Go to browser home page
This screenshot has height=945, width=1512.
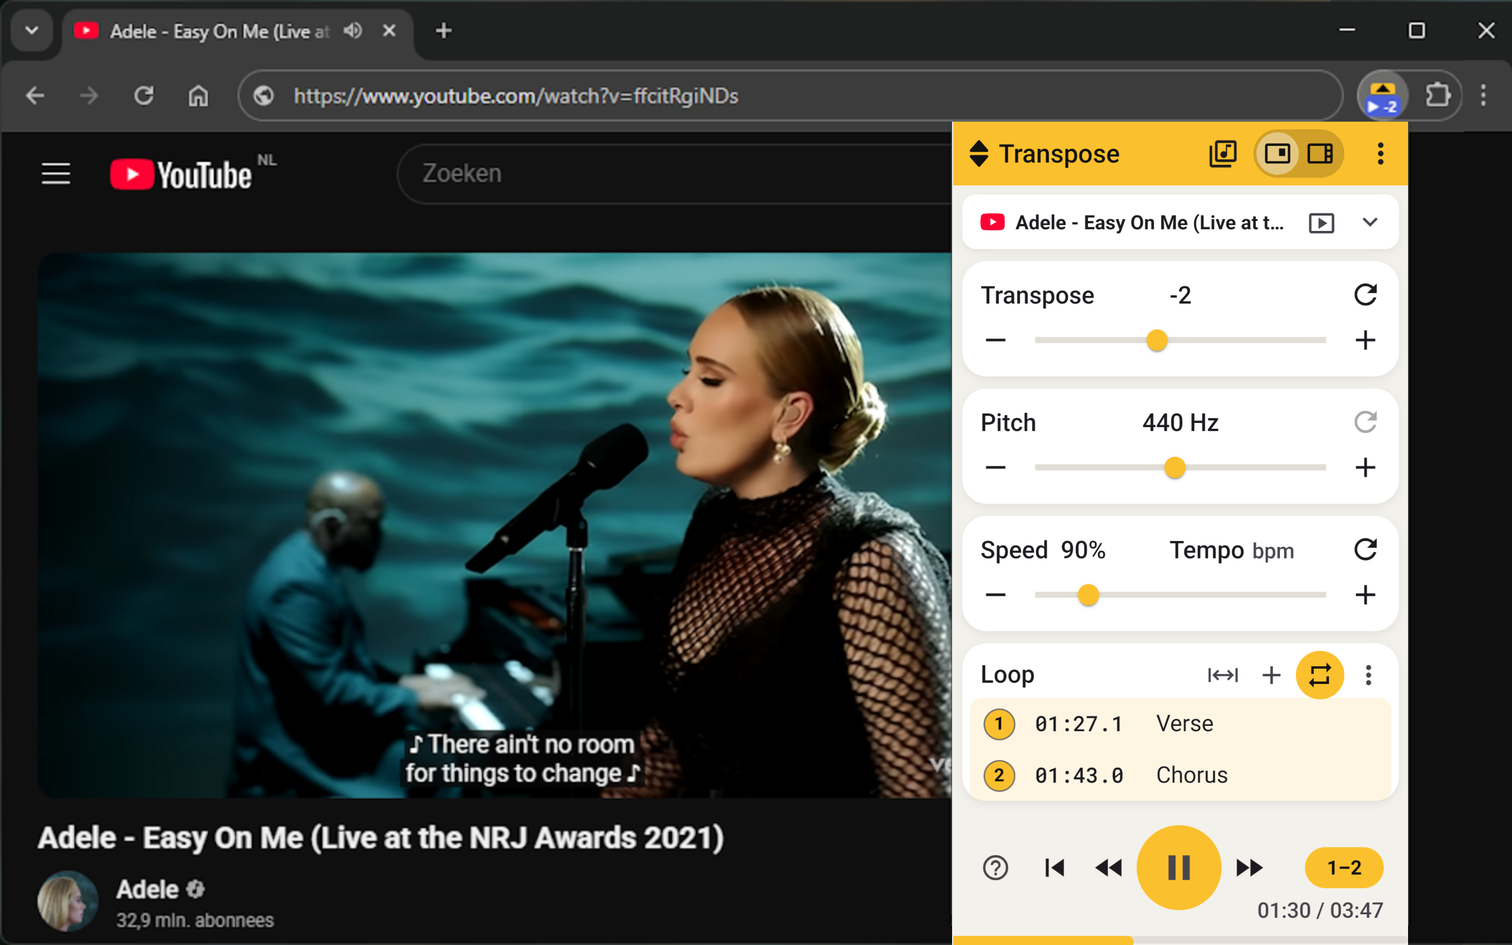[x=198, y=96]
